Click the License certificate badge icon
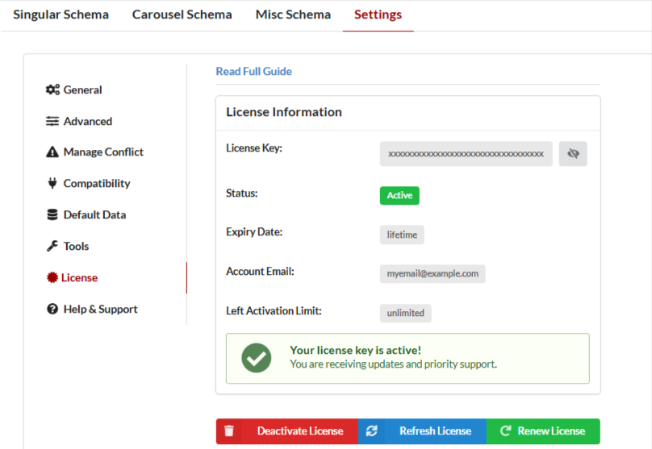This screenshot has height=449, width=652. [52, 278]
